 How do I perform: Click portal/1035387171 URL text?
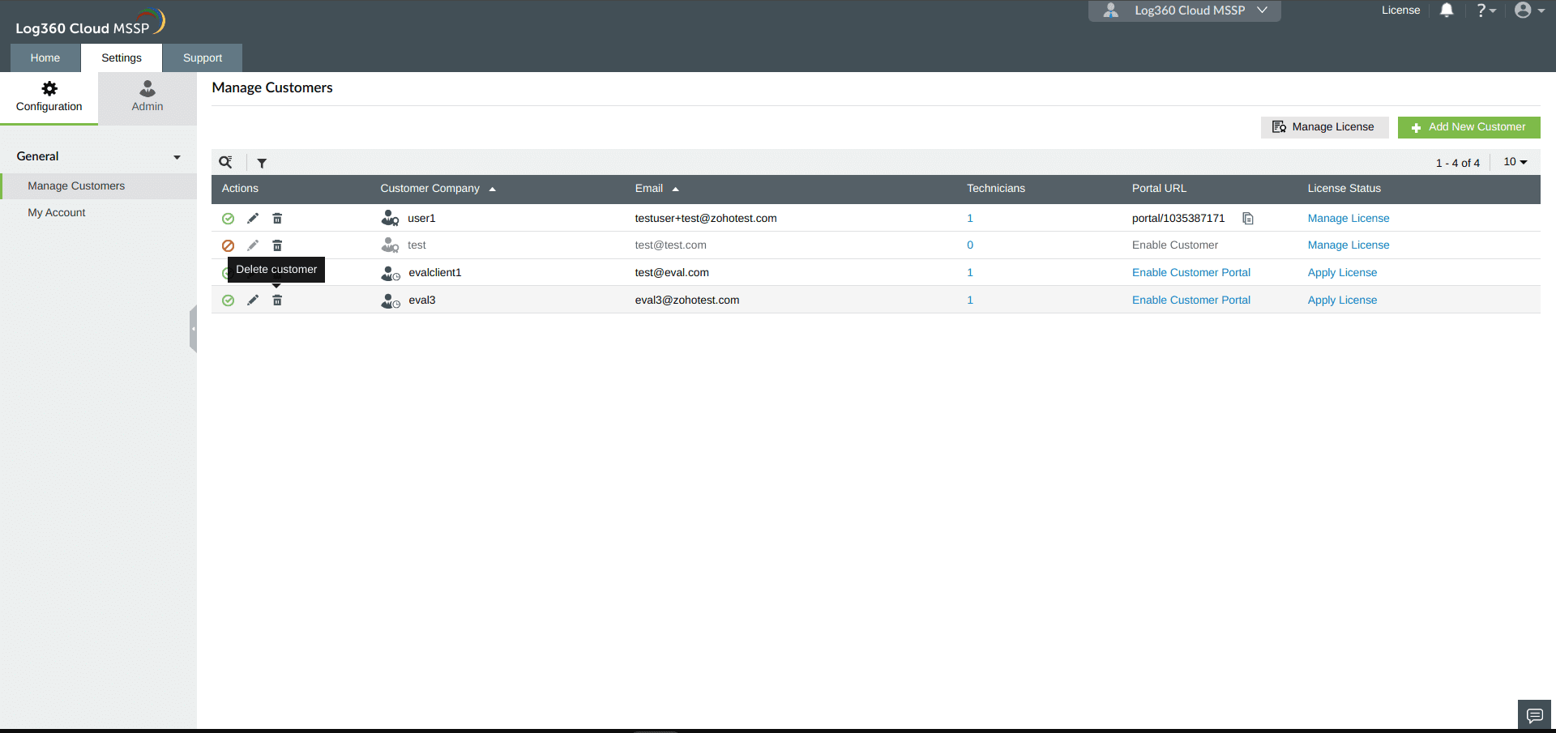coord(1178,219)
